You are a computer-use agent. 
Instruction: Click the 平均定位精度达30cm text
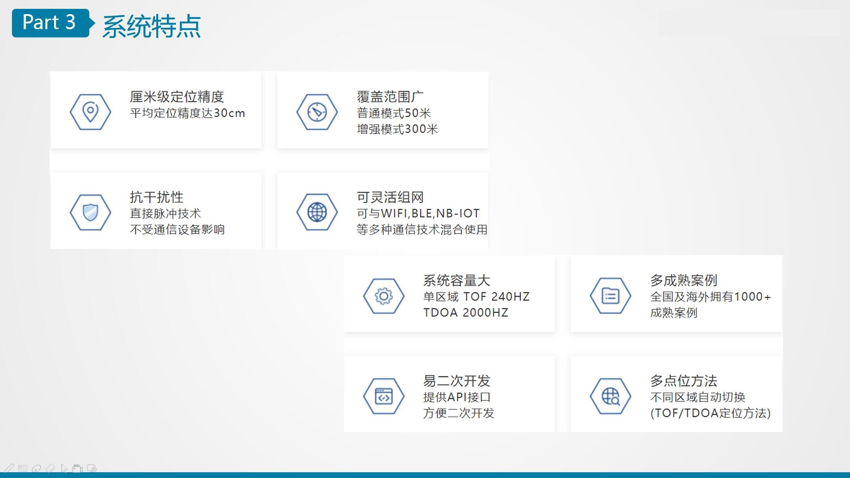[x=187, y=113]
